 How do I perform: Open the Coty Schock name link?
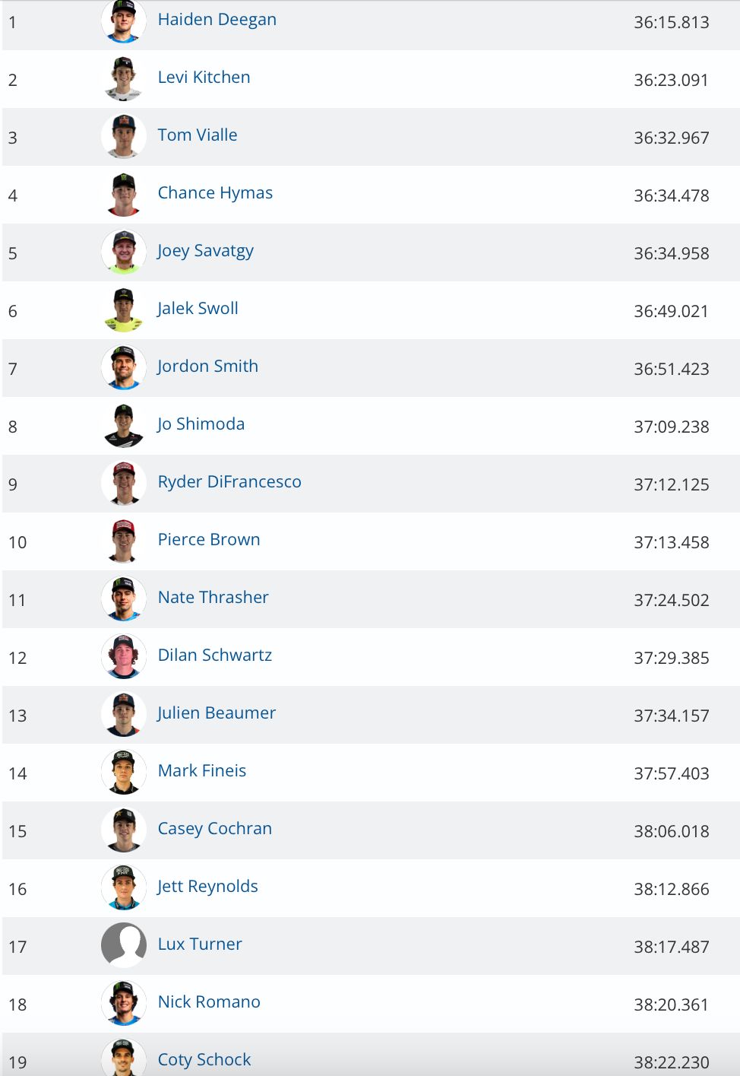(x=204, y=1060)
